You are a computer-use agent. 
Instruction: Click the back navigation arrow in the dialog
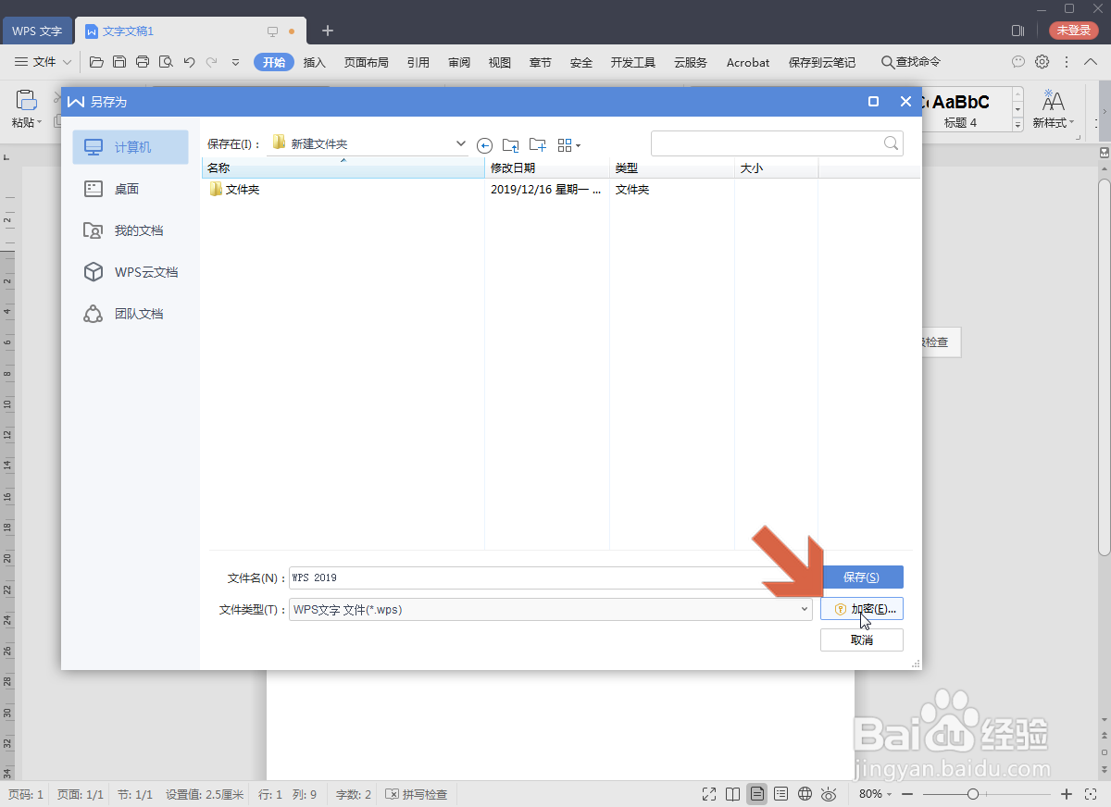(484, 144)
